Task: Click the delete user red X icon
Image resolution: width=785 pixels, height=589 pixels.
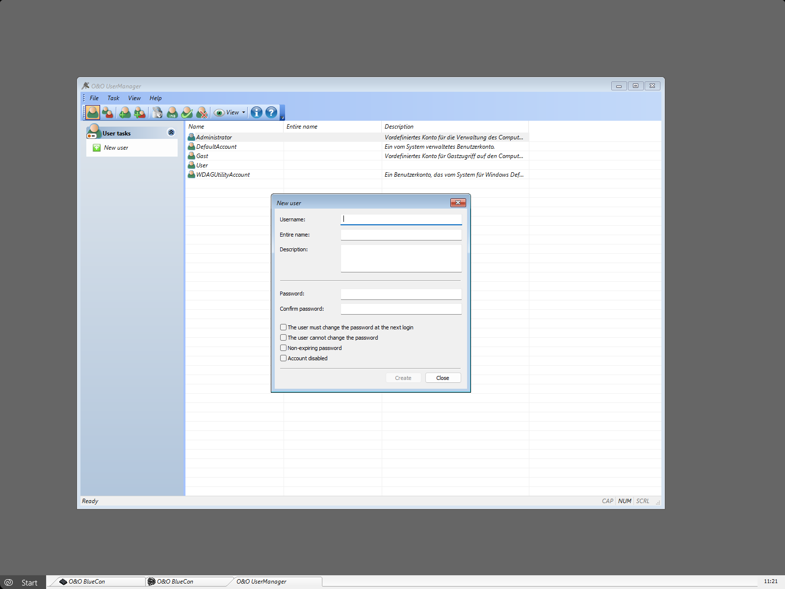Action: click(202, 112)
